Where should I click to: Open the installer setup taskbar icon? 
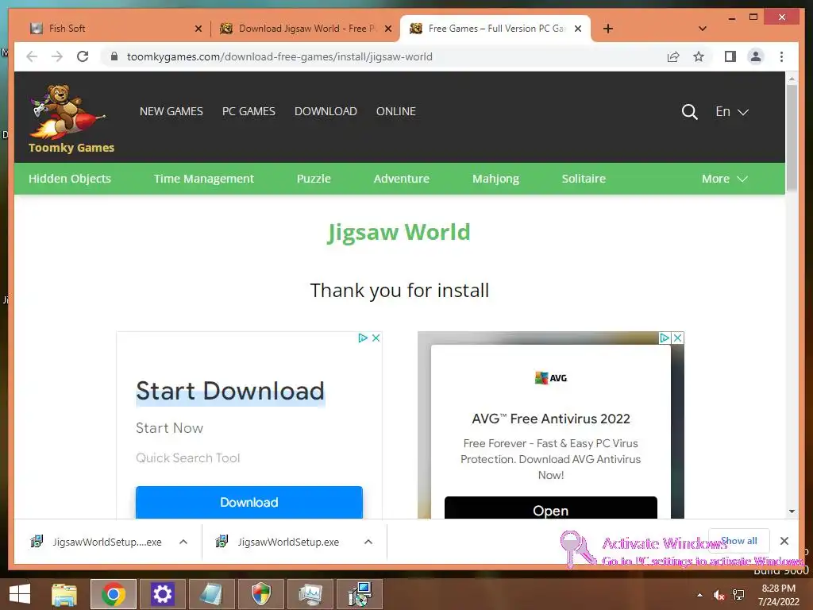[360, 594]
